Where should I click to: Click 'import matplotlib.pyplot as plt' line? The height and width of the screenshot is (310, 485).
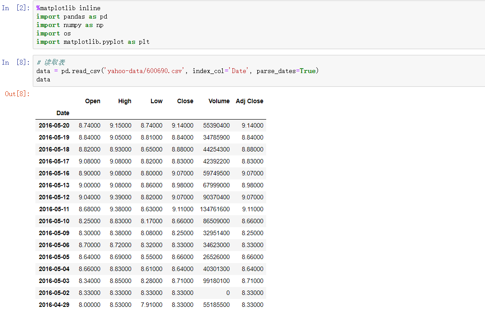[93, 42]
